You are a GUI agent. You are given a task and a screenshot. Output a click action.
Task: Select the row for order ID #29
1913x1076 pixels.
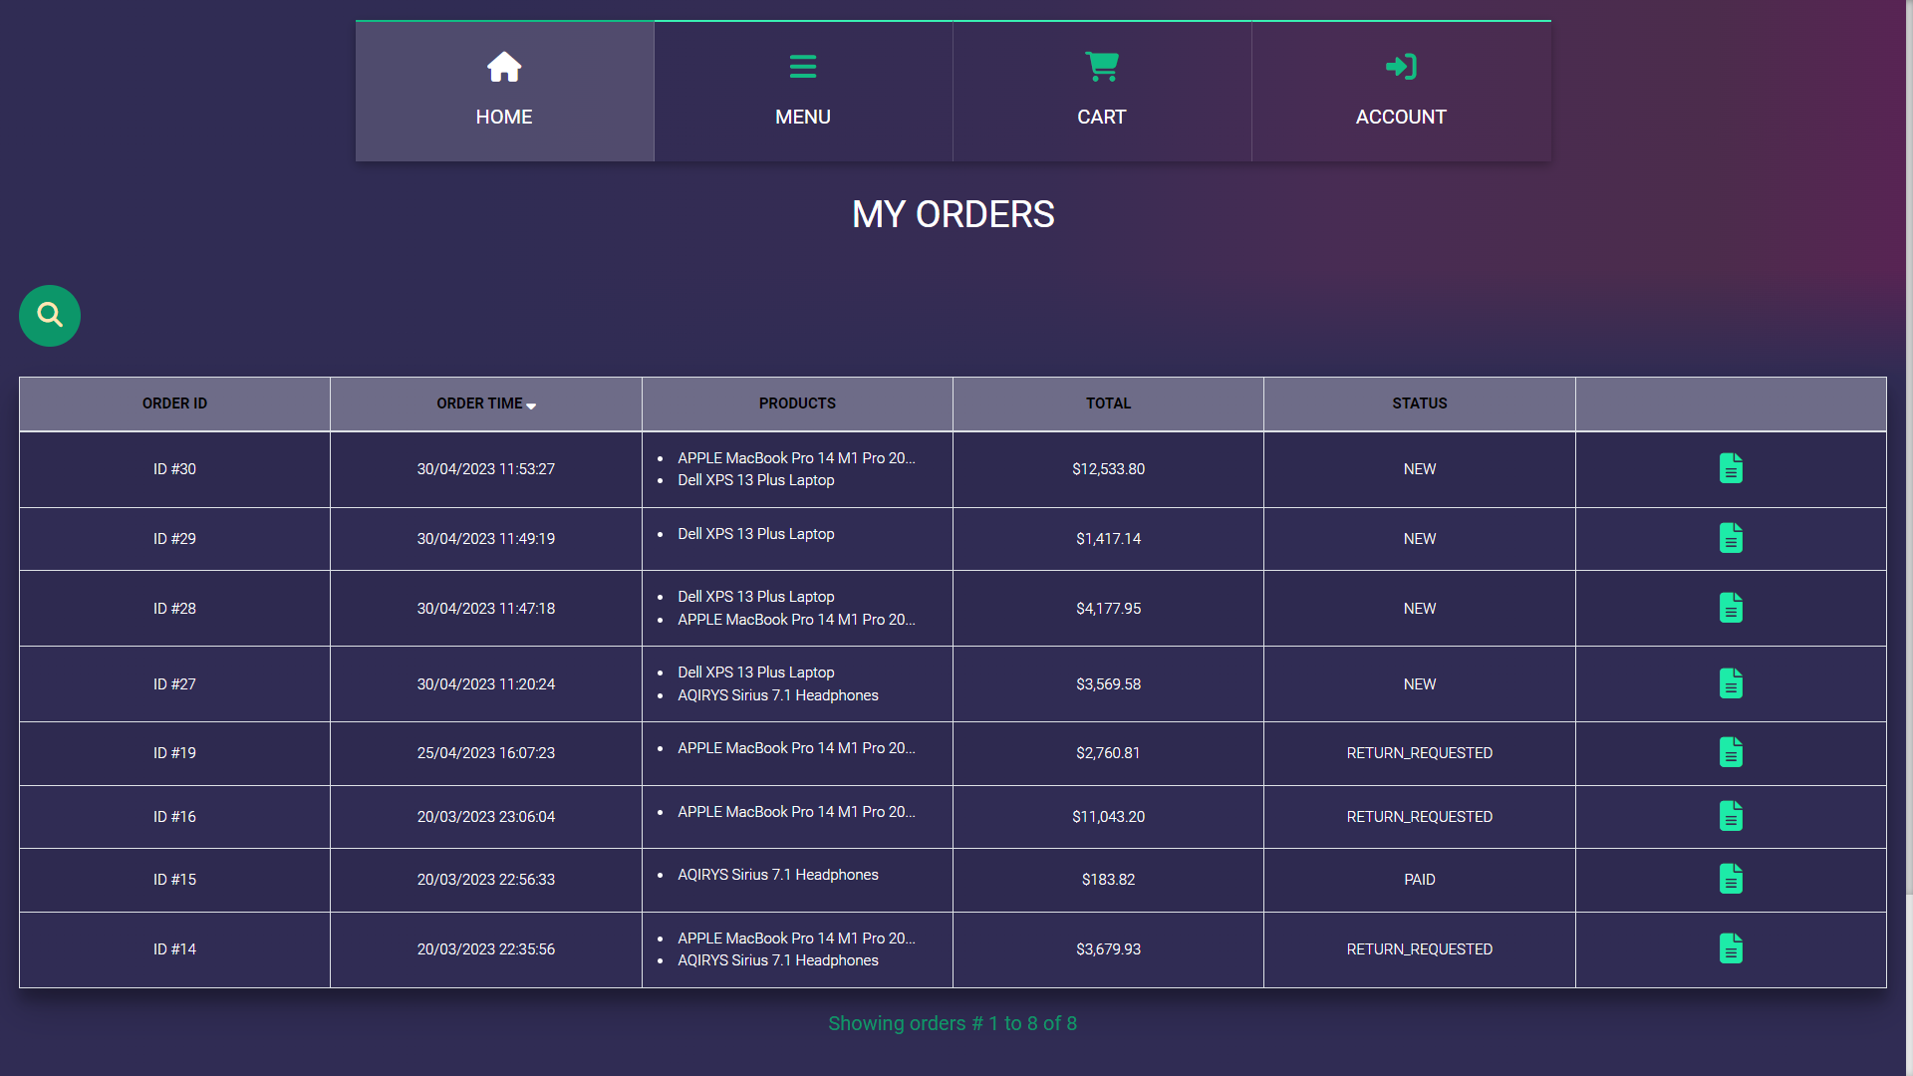(174, 538)
